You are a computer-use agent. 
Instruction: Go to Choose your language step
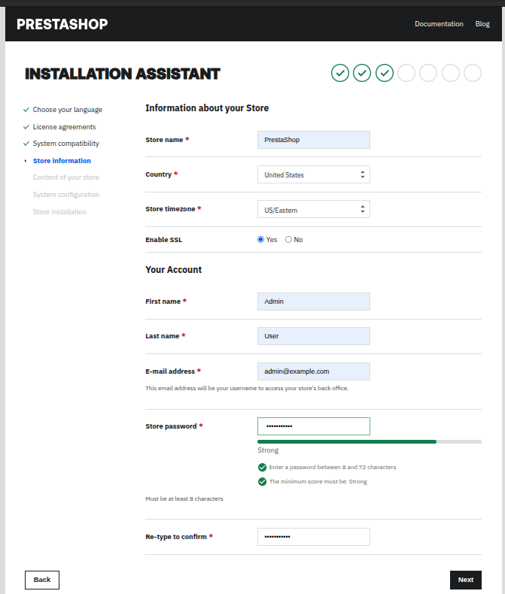[67, 110]
